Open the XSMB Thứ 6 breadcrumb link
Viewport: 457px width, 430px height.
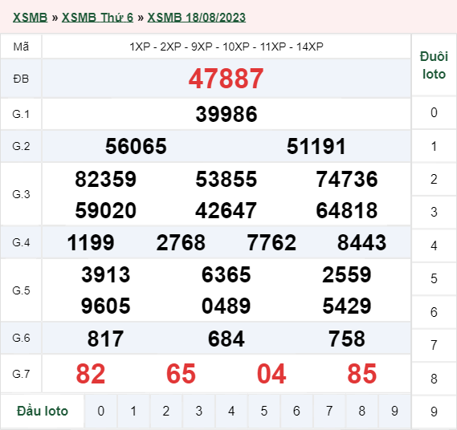pos(97,18)
